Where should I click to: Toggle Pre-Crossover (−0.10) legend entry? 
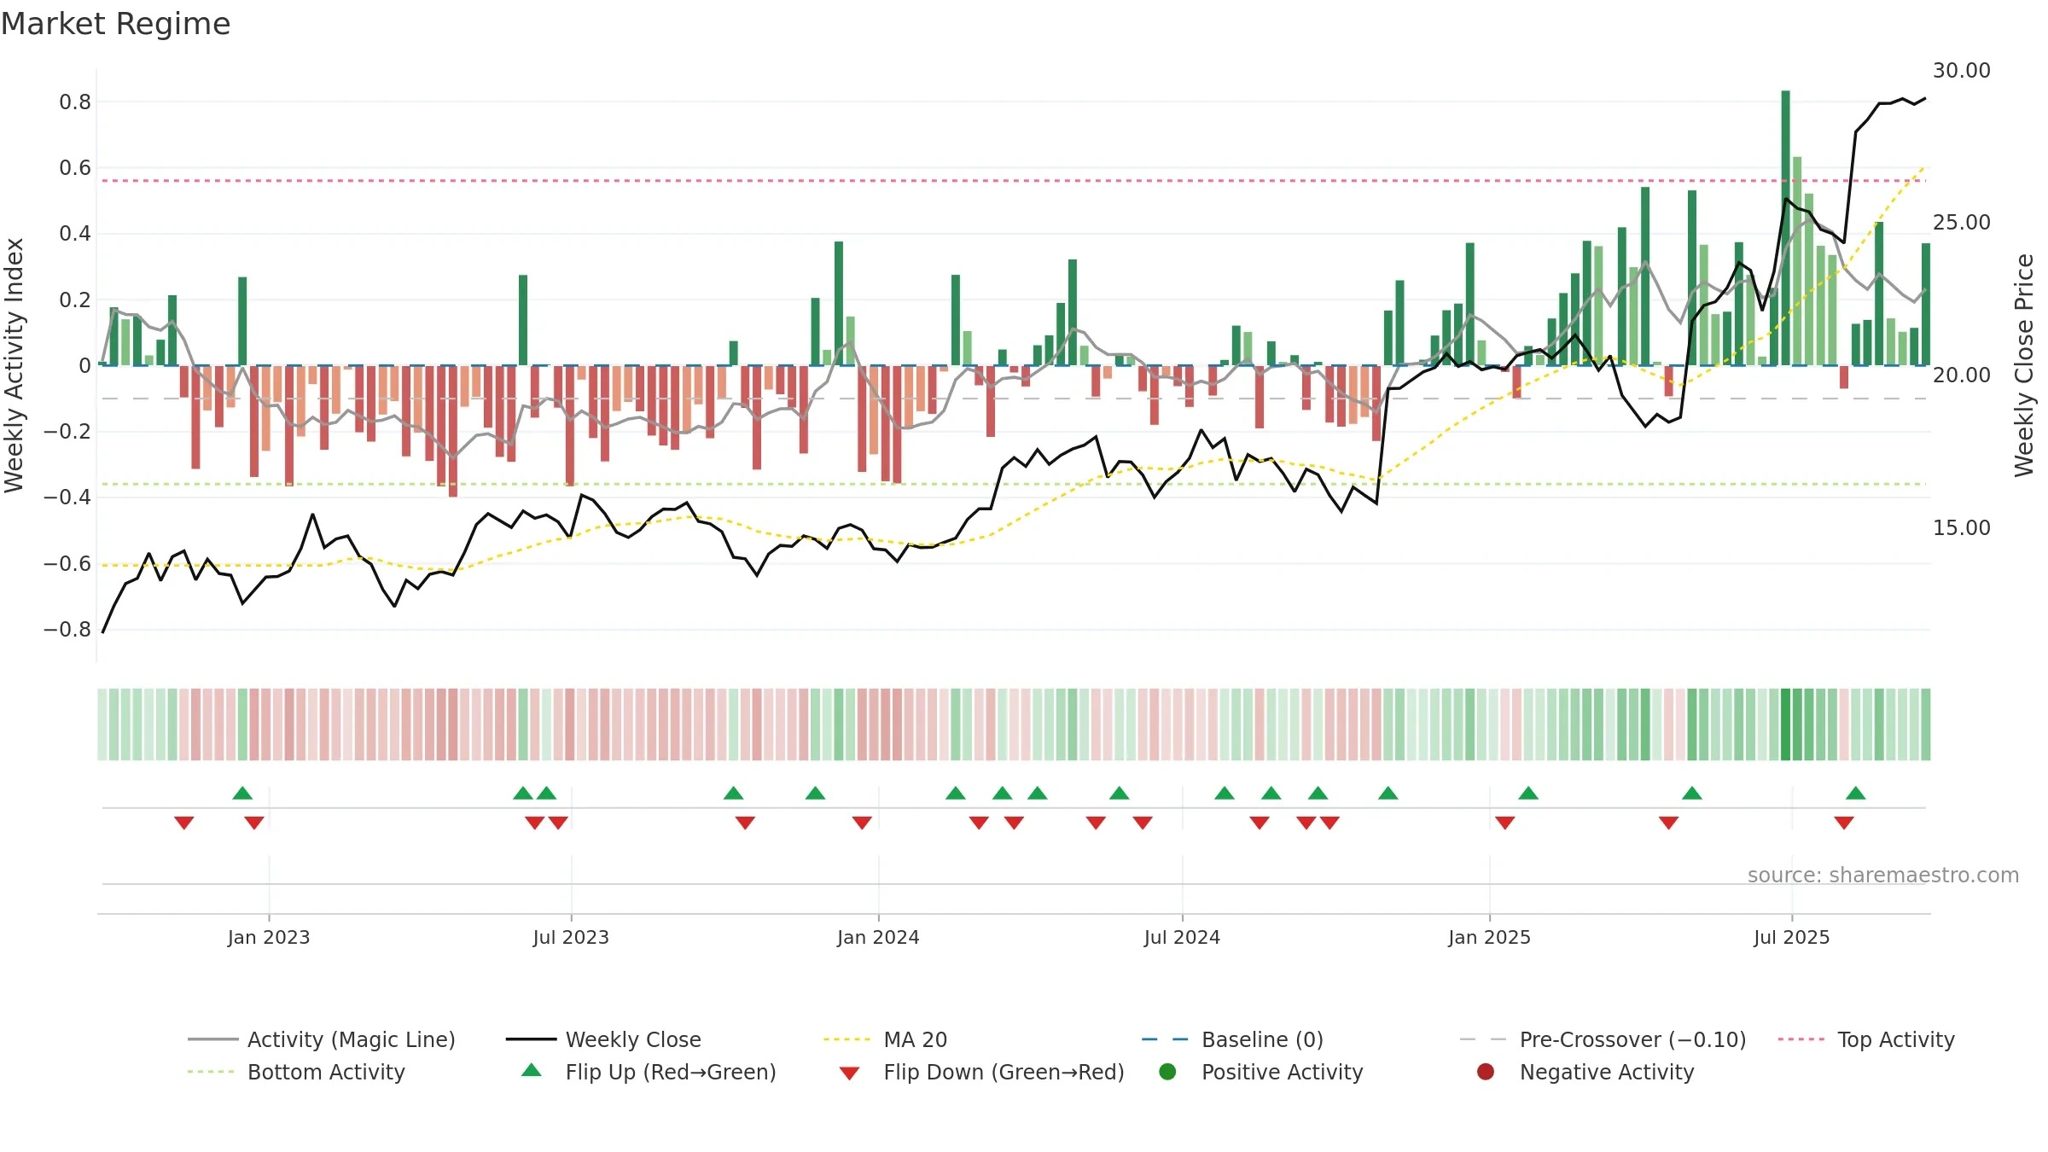pos(1603,1039)
